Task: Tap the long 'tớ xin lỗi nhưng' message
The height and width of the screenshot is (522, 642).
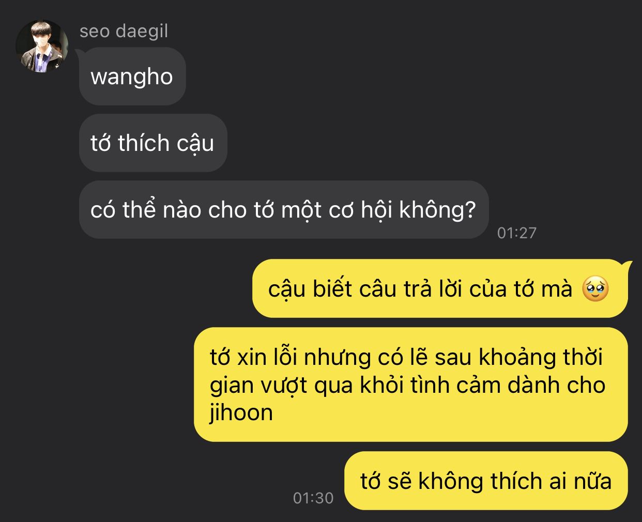Action: click(x=410, y=385)
